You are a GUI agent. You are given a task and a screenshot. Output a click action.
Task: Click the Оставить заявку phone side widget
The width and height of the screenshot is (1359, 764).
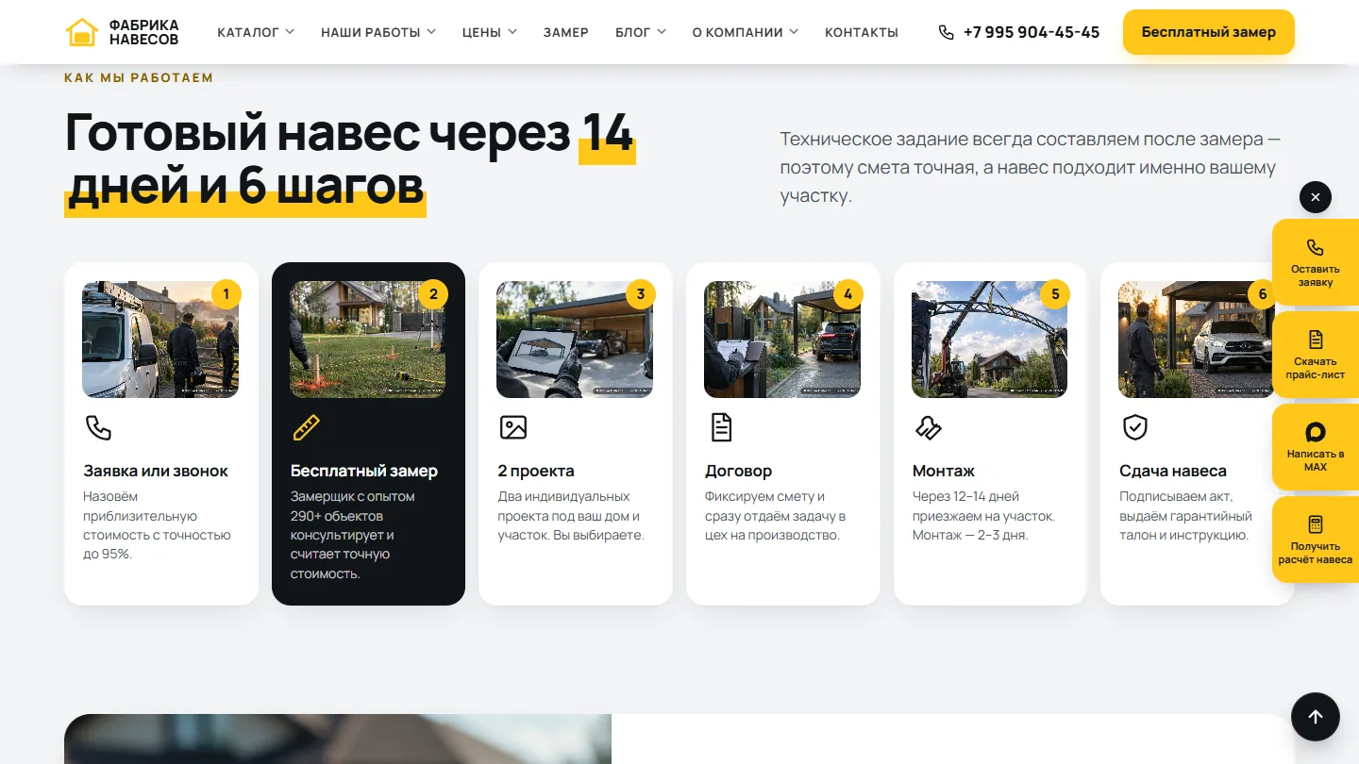pos(1316,262)
